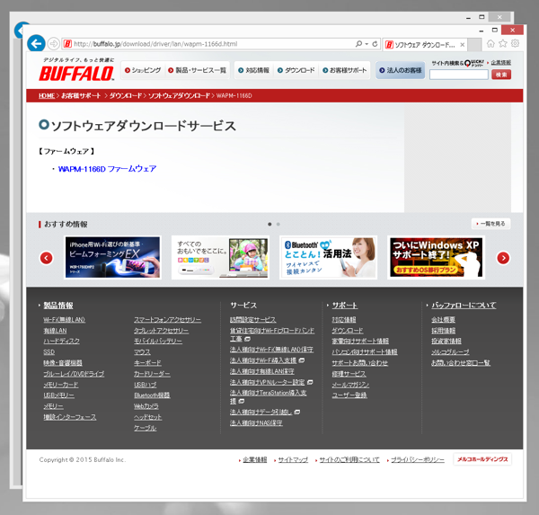Go back with the blue browser back arrow
539x515 pixels.
pos(36,43)
